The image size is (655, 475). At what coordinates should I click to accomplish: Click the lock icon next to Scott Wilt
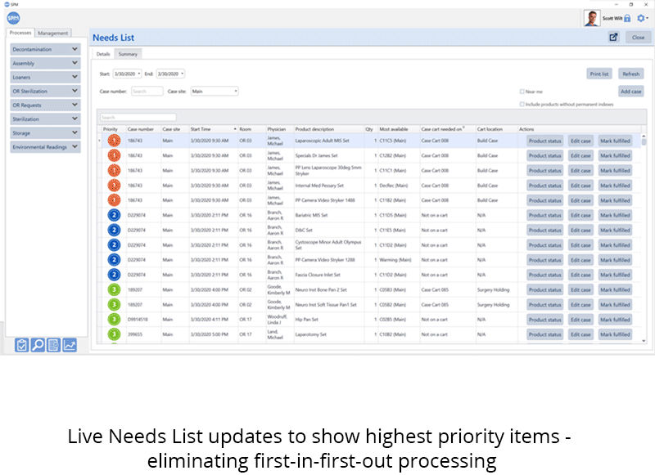coord(626,17)
